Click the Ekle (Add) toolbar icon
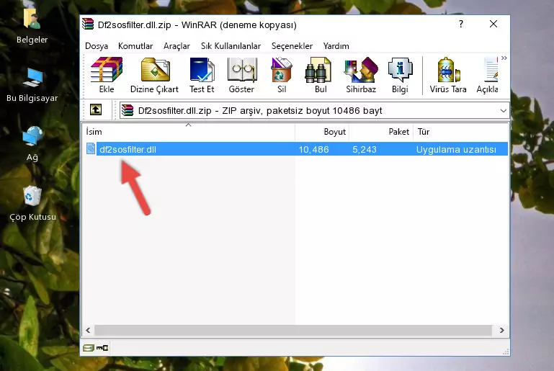The height and width of the screenshot is (371, 554). (x=107, y=75)
